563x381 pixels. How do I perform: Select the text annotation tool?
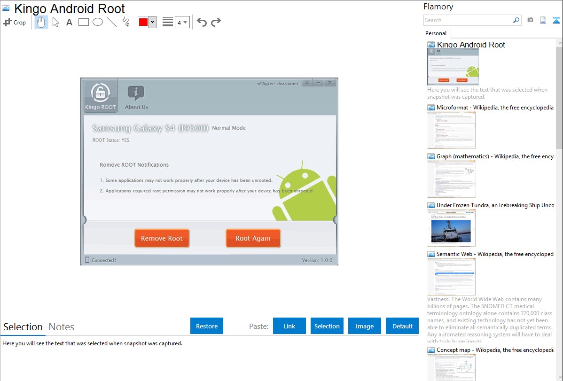pos(69,22)
